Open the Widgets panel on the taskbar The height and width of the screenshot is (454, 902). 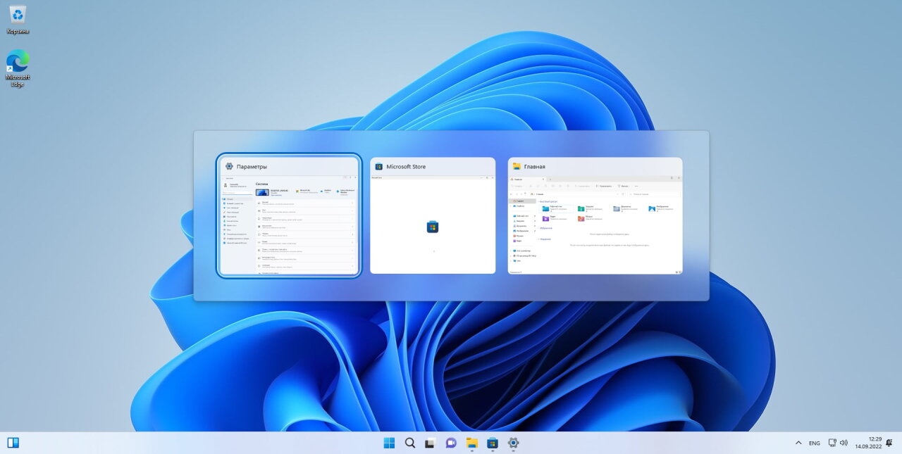[x=13, y=443]
